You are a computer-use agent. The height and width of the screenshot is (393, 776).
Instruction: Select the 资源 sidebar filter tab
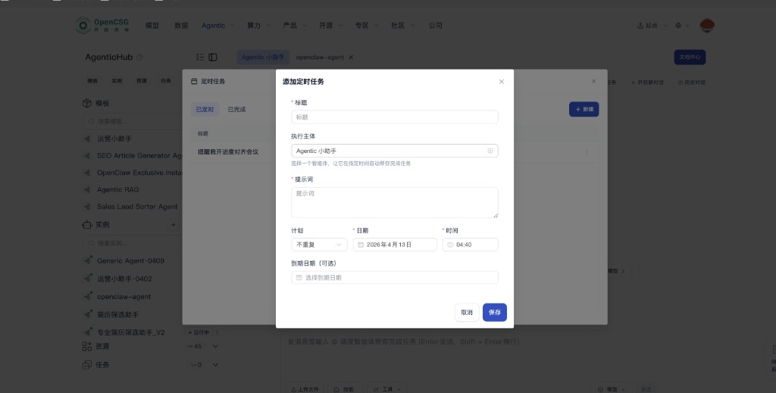142,81
